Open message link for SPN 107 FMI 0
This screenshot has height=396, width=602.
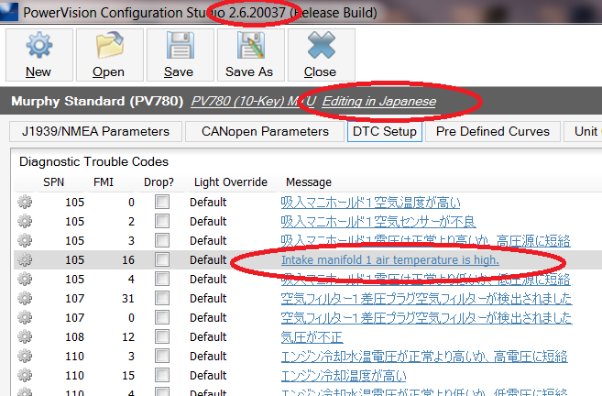point(427,318)
